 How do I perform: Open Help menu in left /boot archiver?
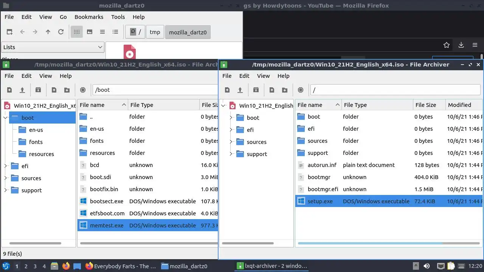pyautogui.click(x=65, y=76)
